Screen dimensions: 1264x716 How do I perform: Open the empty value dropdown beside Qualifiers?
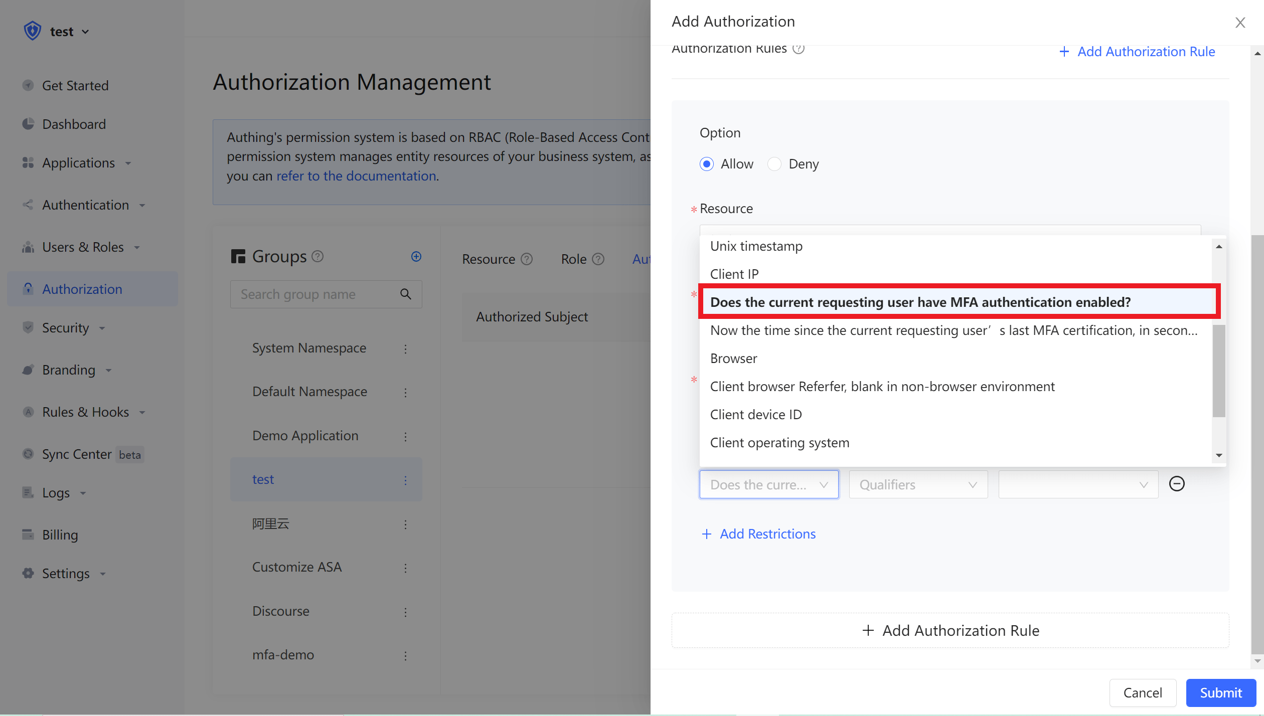[1077, 485]
